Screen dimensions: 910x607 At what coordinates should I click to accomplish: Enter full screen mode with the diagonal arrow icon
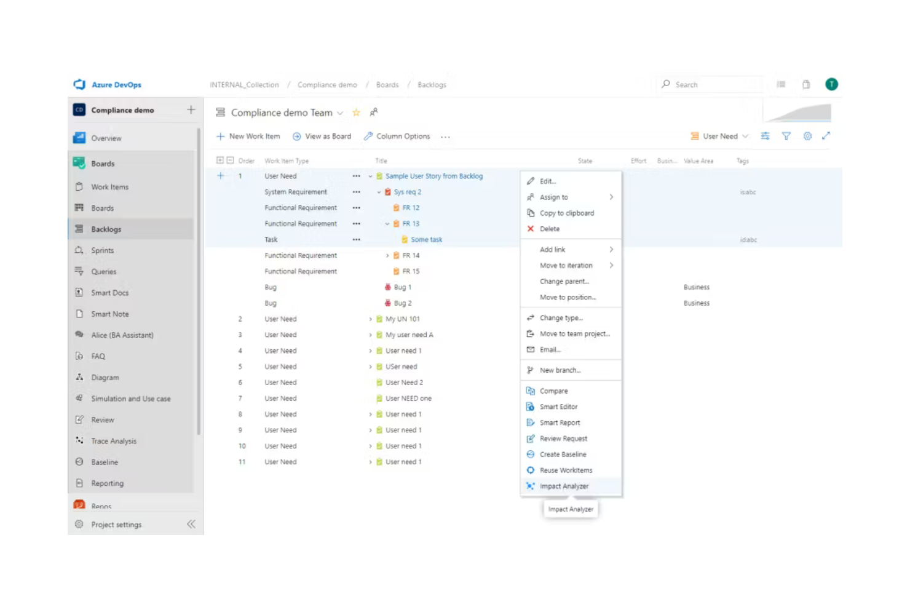click(827, 136)
